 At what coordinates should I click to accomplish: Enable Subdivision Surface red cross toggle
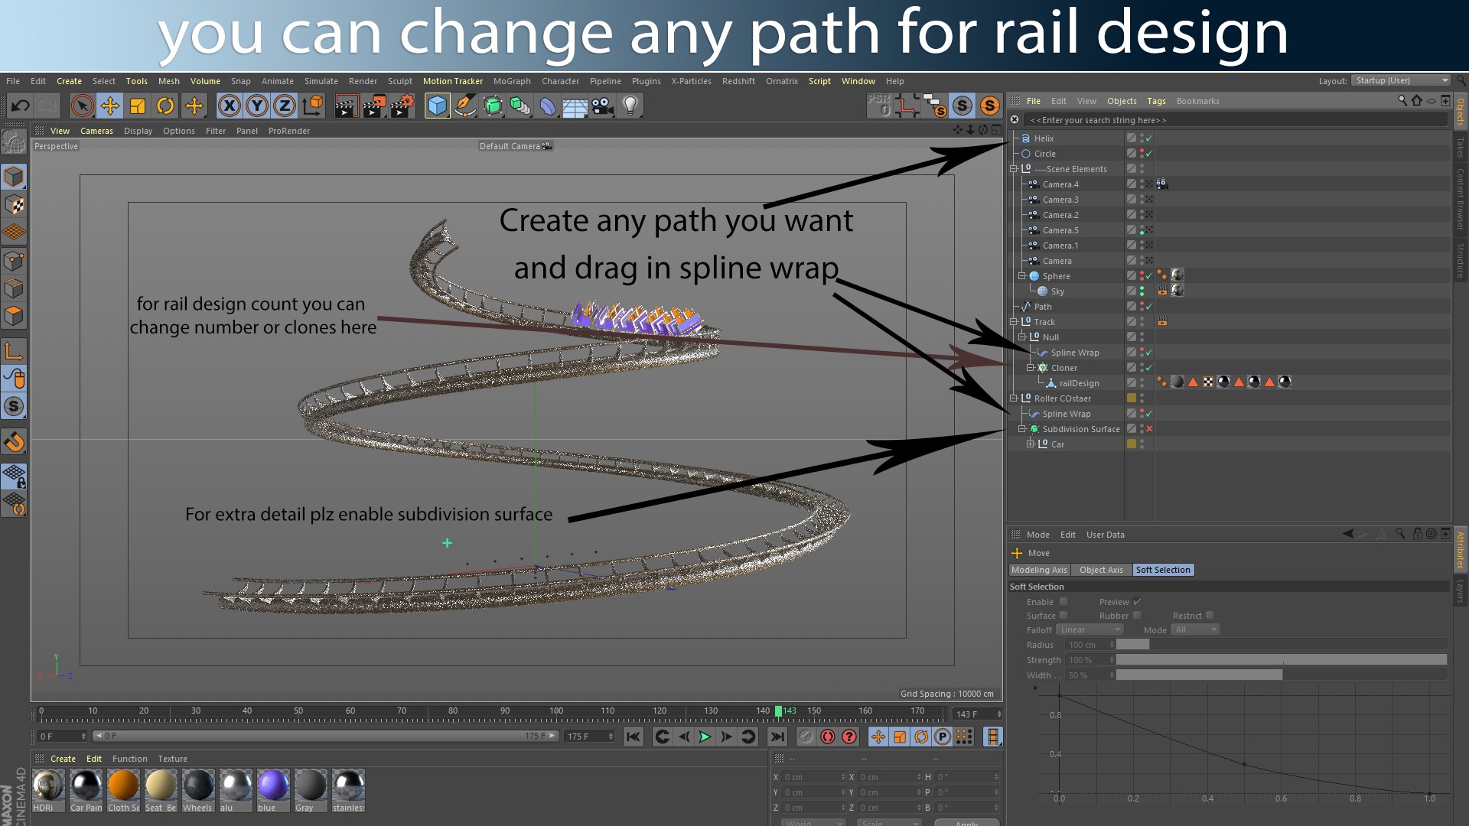[x=1149, y=429]
